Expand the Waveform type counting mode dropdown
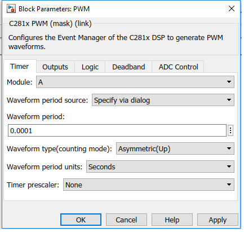Screen dimensions: 244x232 [175, 148]
